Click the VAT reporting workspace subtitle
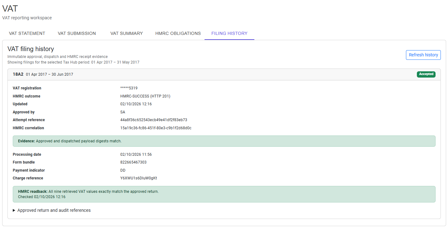The image size is (448, 228). click(x=27, y=18)
